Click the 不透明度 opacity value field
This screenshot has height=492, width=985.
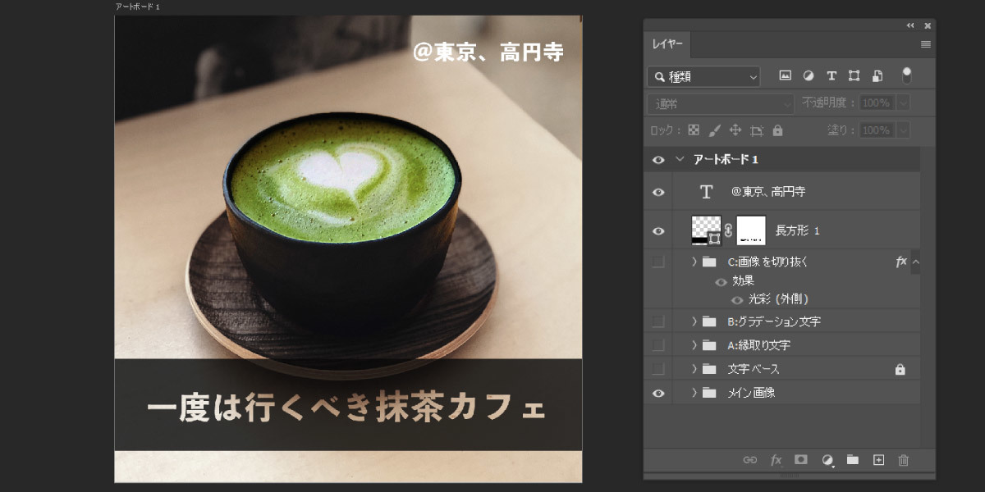coord(877,103)
